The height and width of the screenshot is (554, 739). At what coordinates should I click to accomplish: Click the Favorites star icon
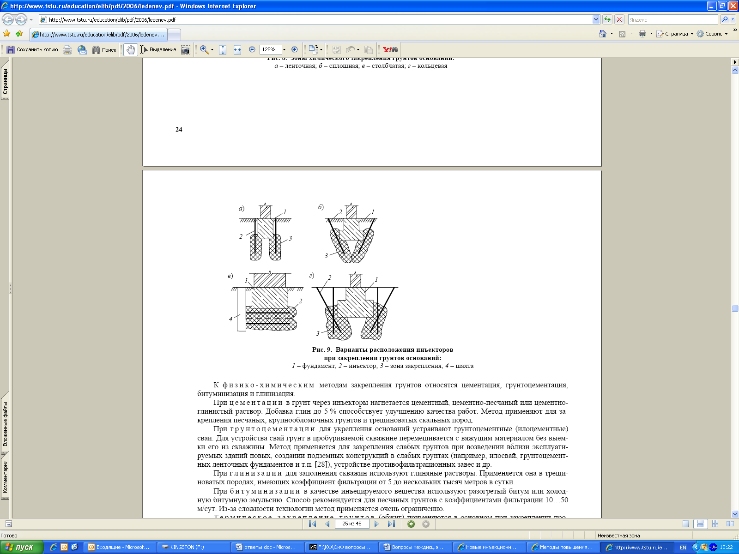pyautogui.click(x=6, y=34)
